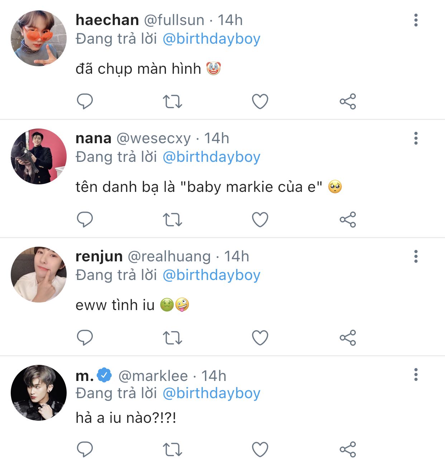Open more options on nana's tweet

pyautogui.click(x=416, y=138)
